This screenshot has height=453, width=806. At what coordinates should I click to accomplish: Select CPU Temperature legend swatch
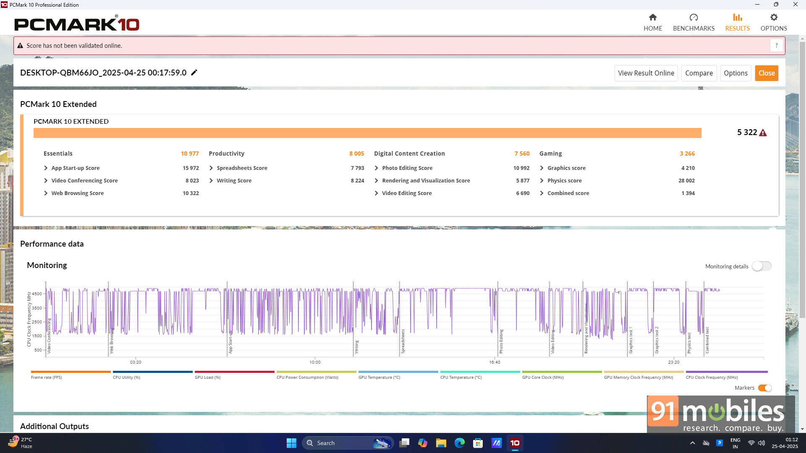(x=480, y=372)
